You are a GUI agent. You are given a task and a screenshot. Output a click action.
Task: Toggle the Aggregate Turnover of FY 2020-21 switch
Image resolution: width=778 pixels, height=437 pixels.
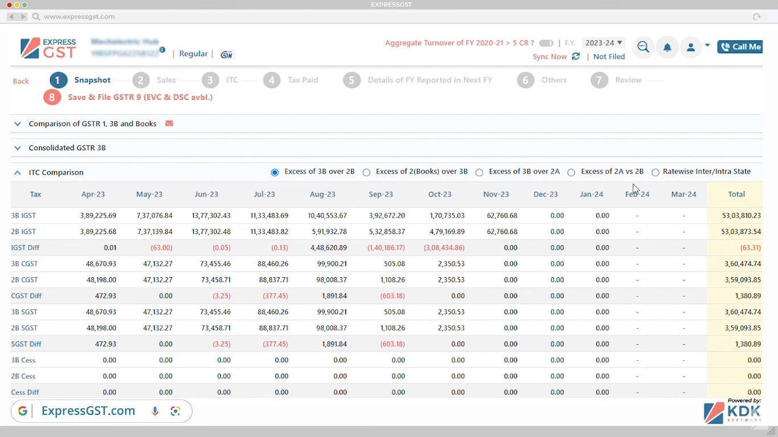coord(545,42)
